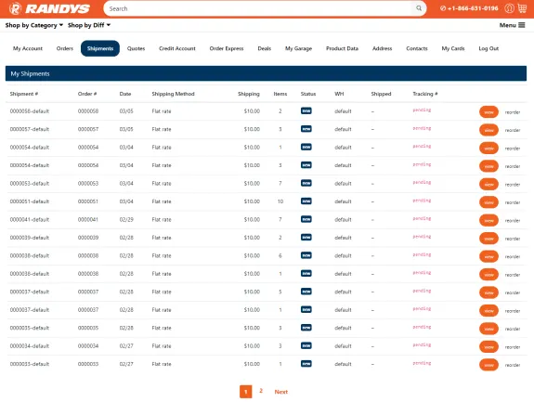
Task: Select the Shipments tab
Action: [100, 48]
